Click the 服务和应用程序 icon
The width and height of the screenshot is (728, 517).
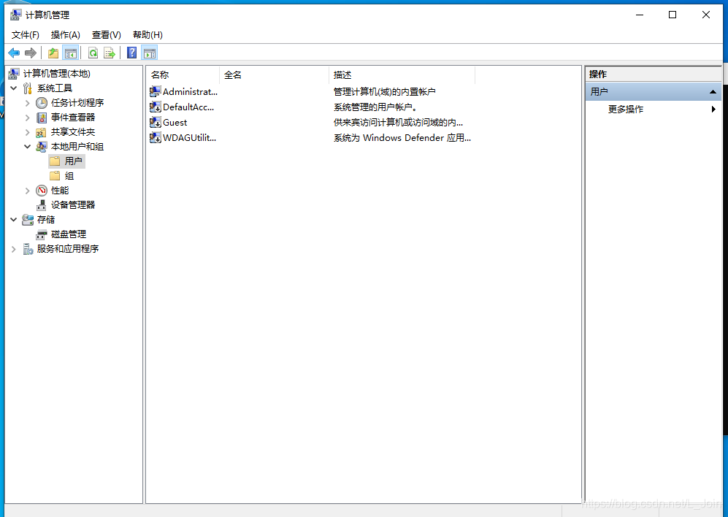click(x=28, y=249)
